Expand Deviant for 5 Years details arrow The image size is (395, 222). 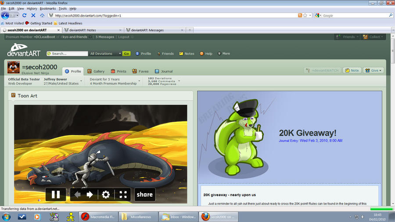(139, 81)
